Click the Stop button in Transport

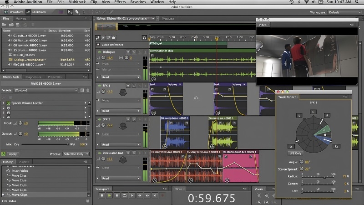click(101, 195)
